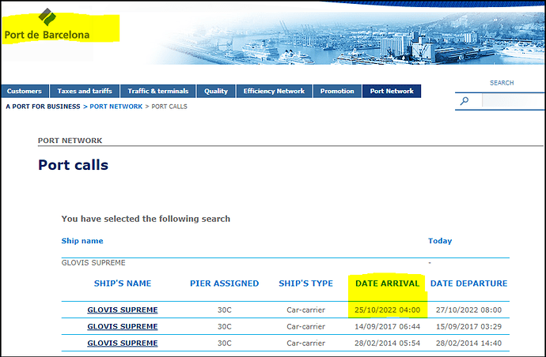This screenshot has height=357, width=546.
Task: Open the Taxes and tariffs menu
Action: tap(85, 91)
